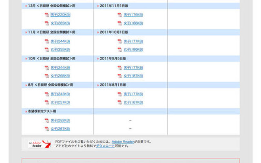
Task: Open the 女子(255KB) PDF link
Action: 60,50
